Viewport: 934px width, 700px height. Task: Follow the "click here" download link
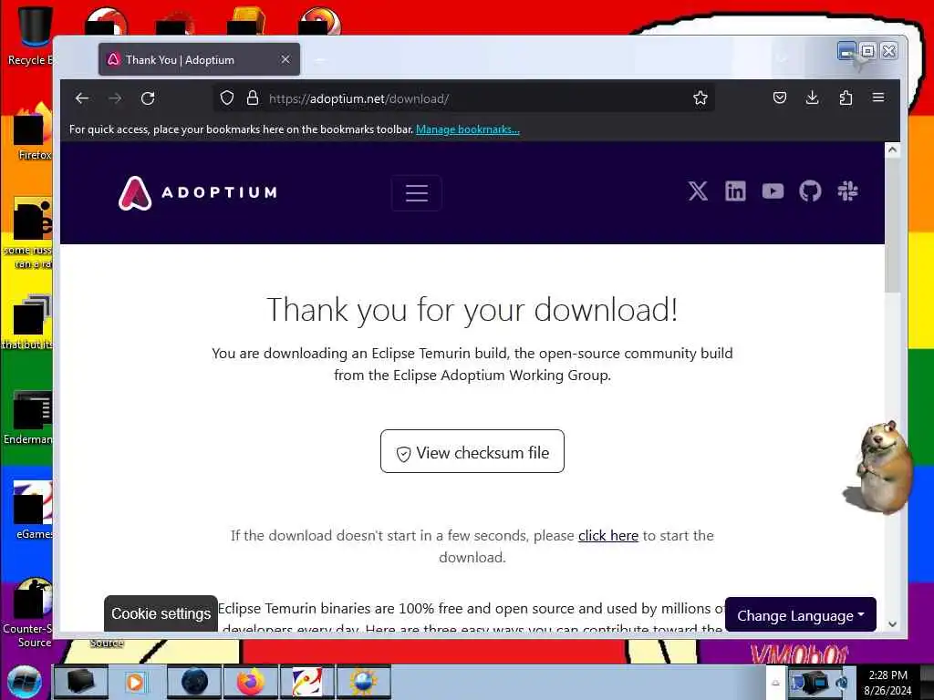(x=608, y=536)
